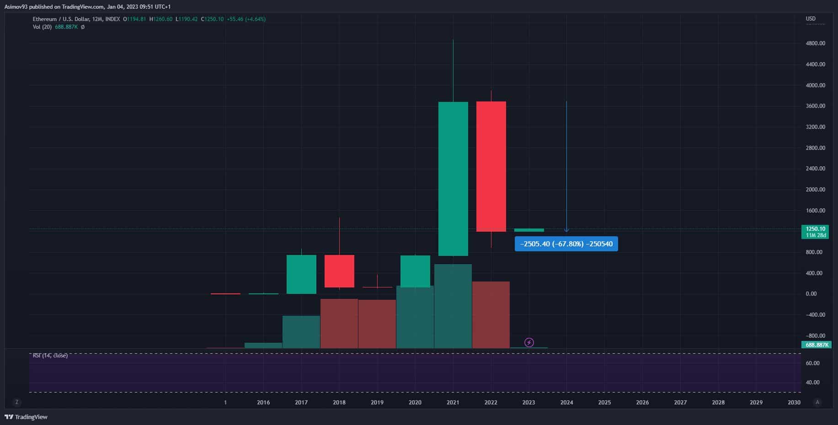Click the 2022 red volume bar
This screenshot has width=838, height=425.
coord(491,315)
